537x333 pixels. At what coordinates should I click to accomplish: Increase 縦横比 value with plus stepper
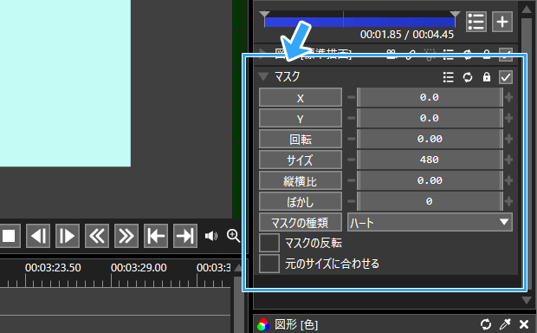(508, 180)
